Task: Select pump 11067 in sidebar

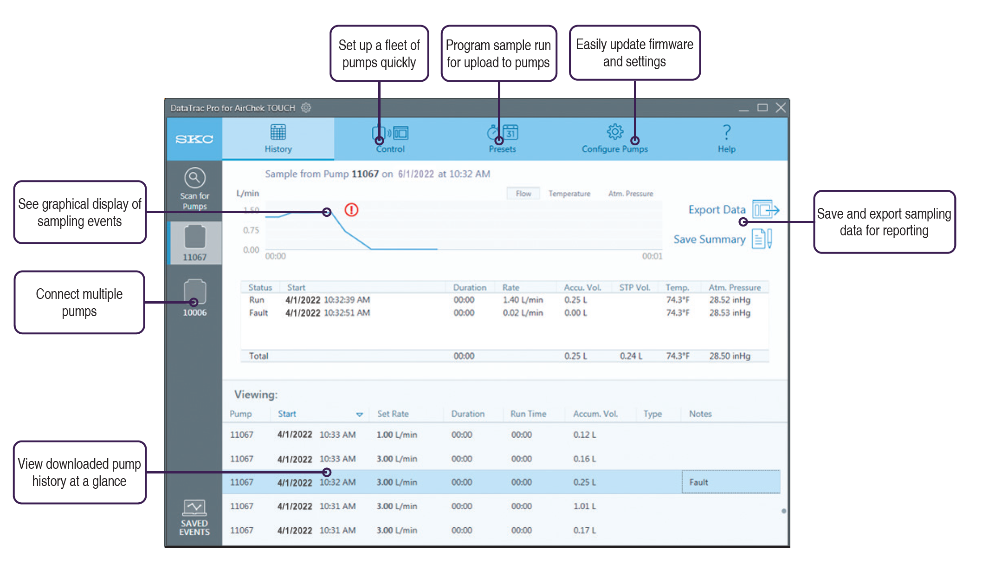Action: (195, 243)
